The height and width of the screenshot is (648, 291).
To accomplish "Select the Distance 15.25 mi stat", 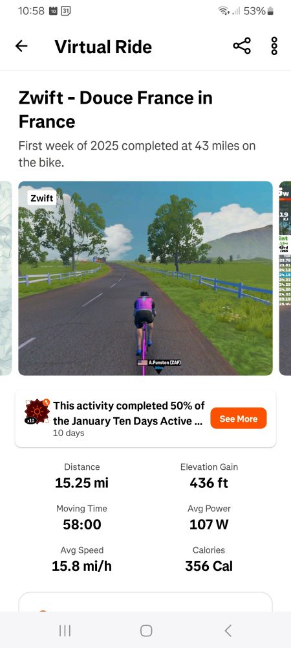I will pos(81,476).
